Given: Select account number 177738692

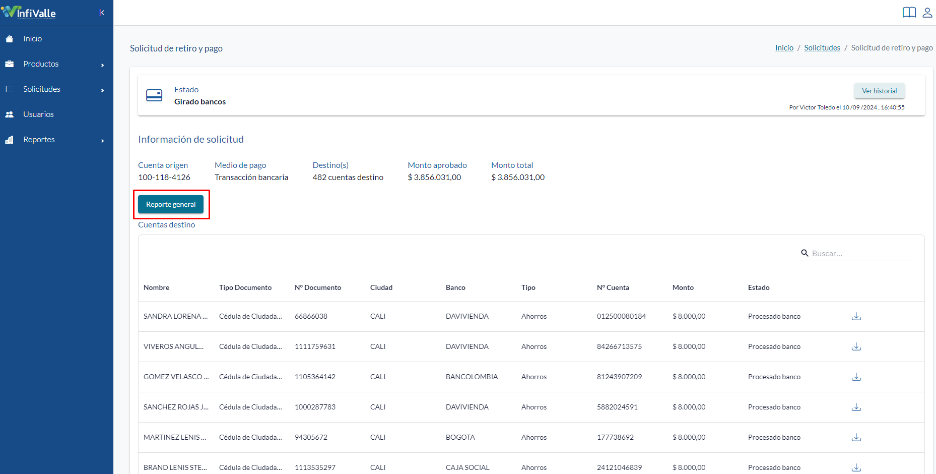Looking at the screenshot, I should pyautogui.click(x=615, y=437).
